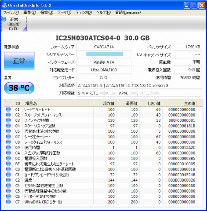This screenshot has width=207, height=211.
Task: Click the ID column header
Action: (x=18, y=103)
